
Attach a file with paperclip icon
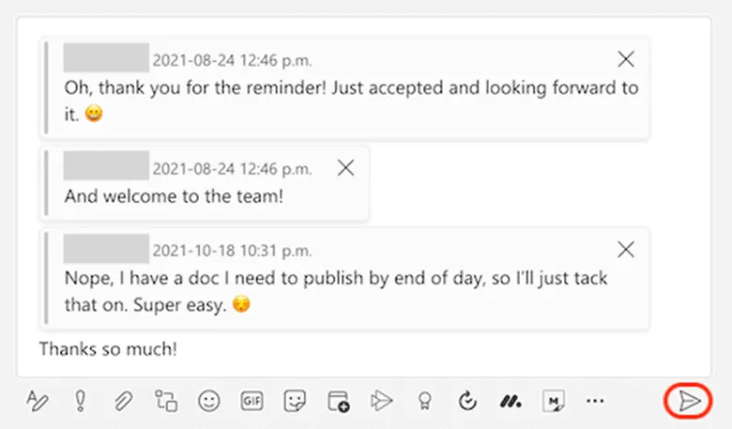pos(123,401)
